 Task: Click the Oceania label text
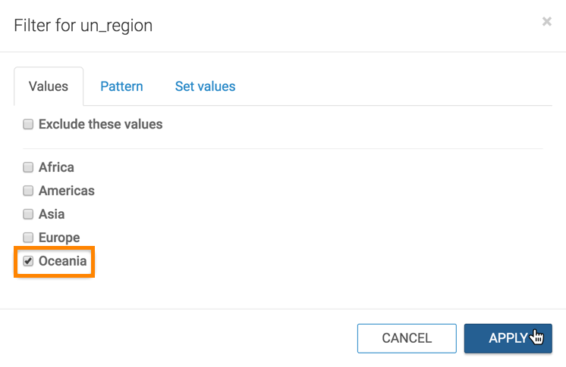[63, 262]
